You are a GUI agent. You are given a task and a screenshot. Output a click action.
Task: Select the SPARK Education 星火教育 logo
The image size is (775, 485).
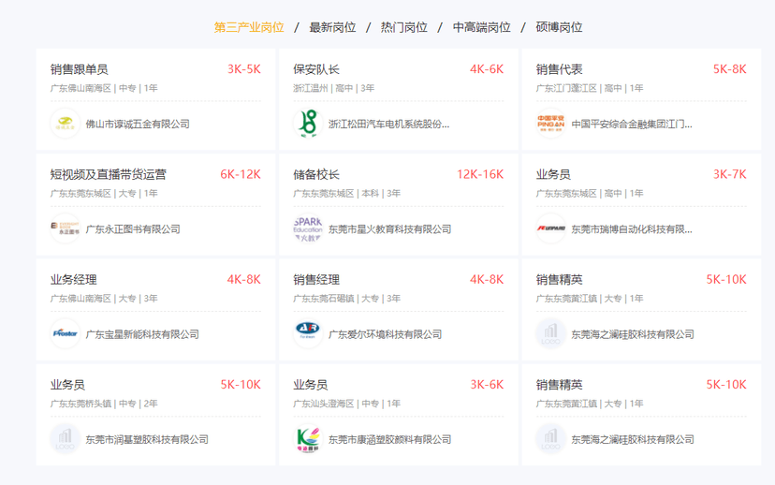(x=307, y=228)
